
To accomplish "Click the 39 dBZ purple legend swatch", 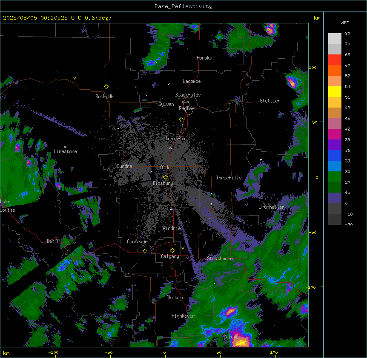I will (335, 145).
